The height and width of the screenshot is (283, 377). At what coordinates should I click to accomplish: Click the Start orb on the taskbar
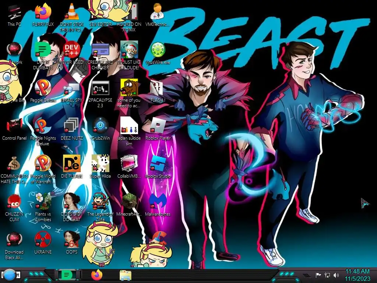[10, 275]
